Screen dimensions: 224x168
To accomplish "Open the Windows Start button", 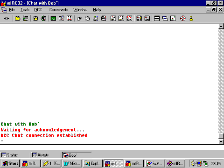I will pyautogui.click(x=10, y=163).
